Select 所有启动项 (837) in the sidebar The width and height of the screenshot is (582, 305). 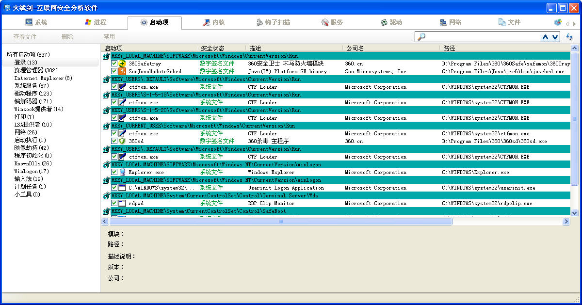(28, 55)
